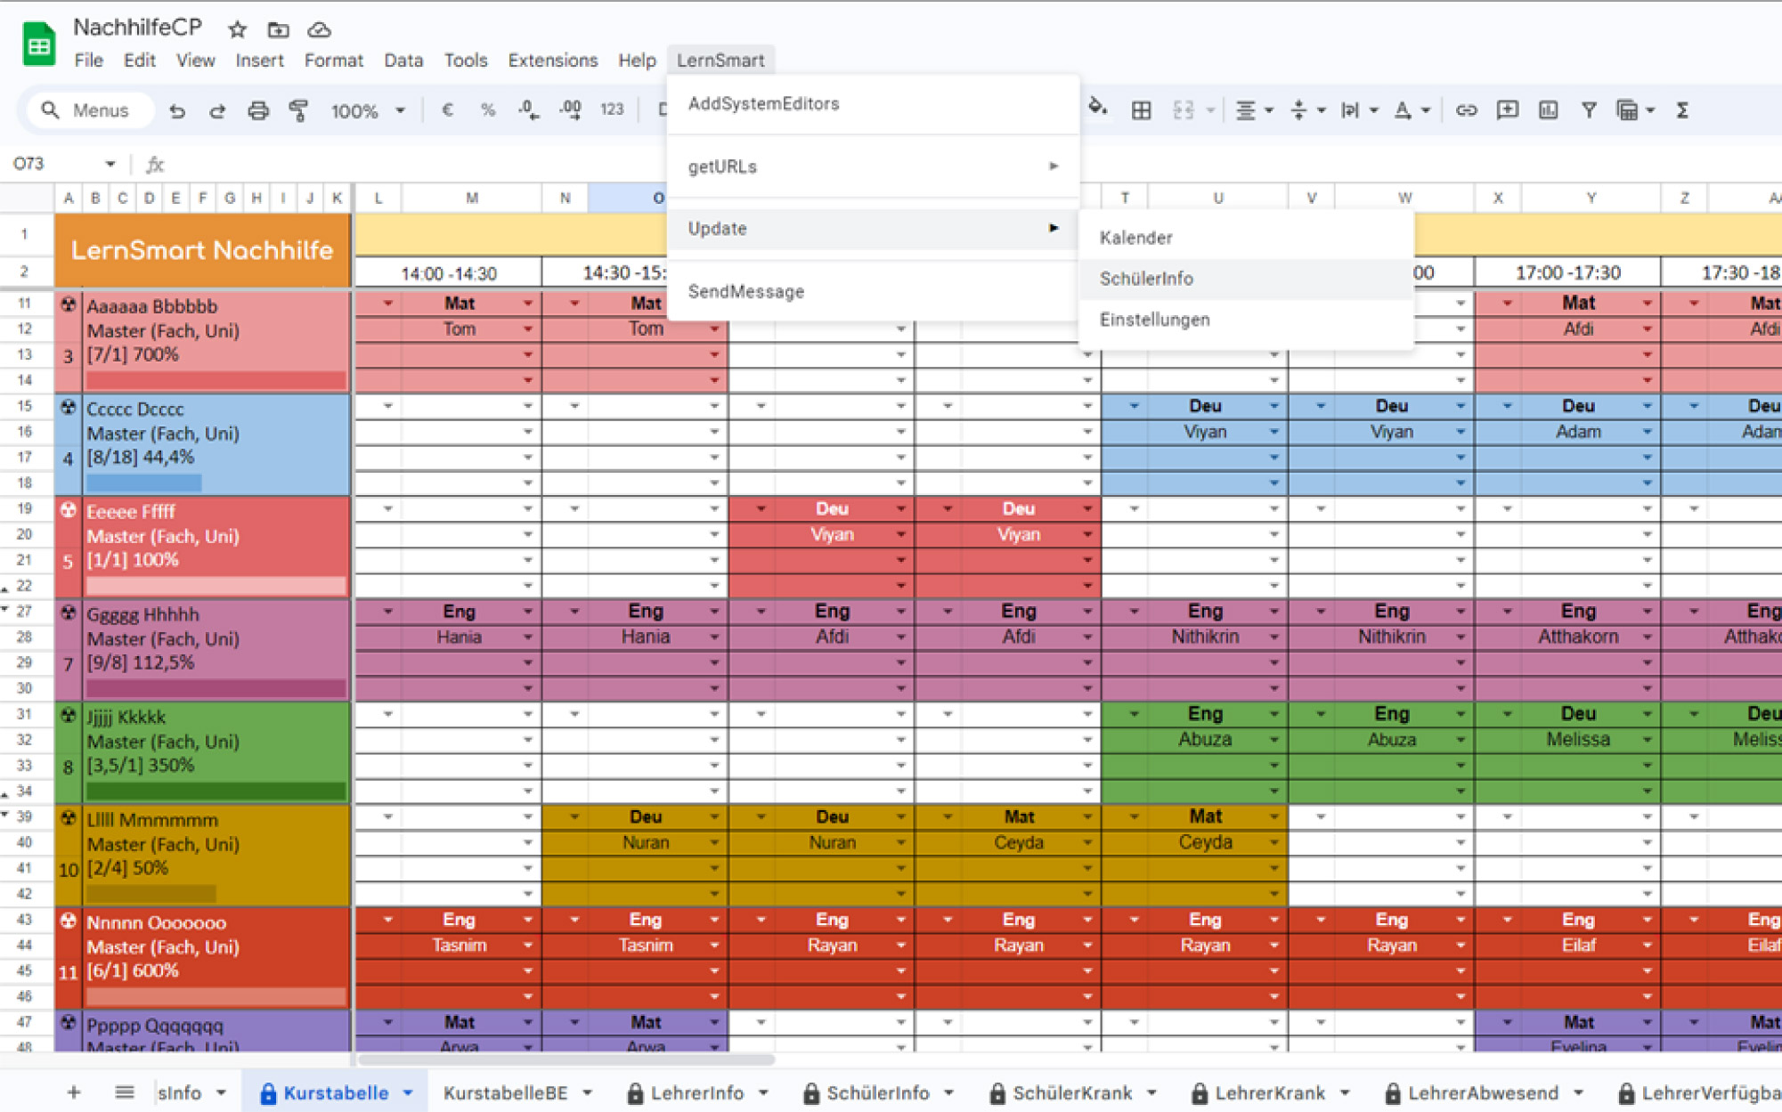Click the undo arrow icon
This screenshot has height=1112, width=1782.
point(177,110)
